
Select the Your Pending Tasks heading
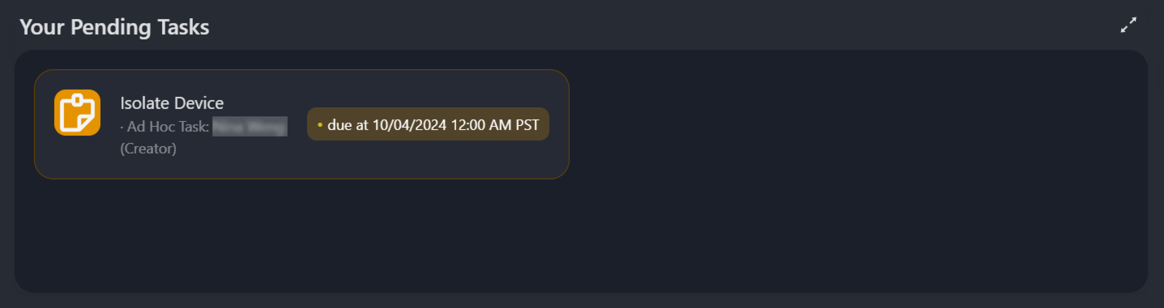click(x=114, y=27)
